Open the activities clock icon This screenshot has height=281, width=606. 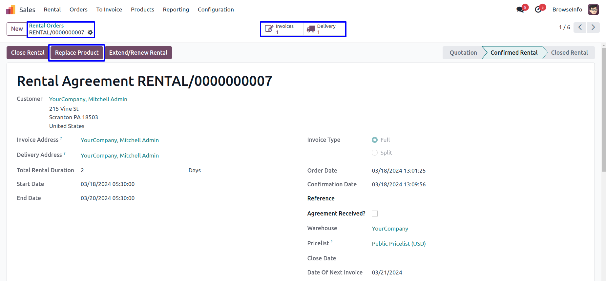click(538, 10)
